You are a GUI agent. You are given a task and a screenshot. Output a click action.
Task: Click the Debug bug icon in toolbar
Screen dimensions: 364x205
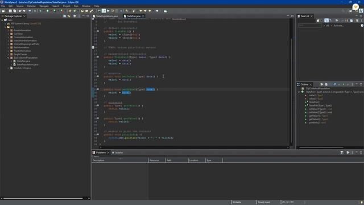coord(40,11)
